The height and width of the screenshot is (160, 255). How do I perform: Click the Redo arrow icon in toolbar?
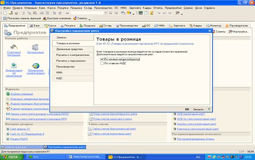coord(60,13)
